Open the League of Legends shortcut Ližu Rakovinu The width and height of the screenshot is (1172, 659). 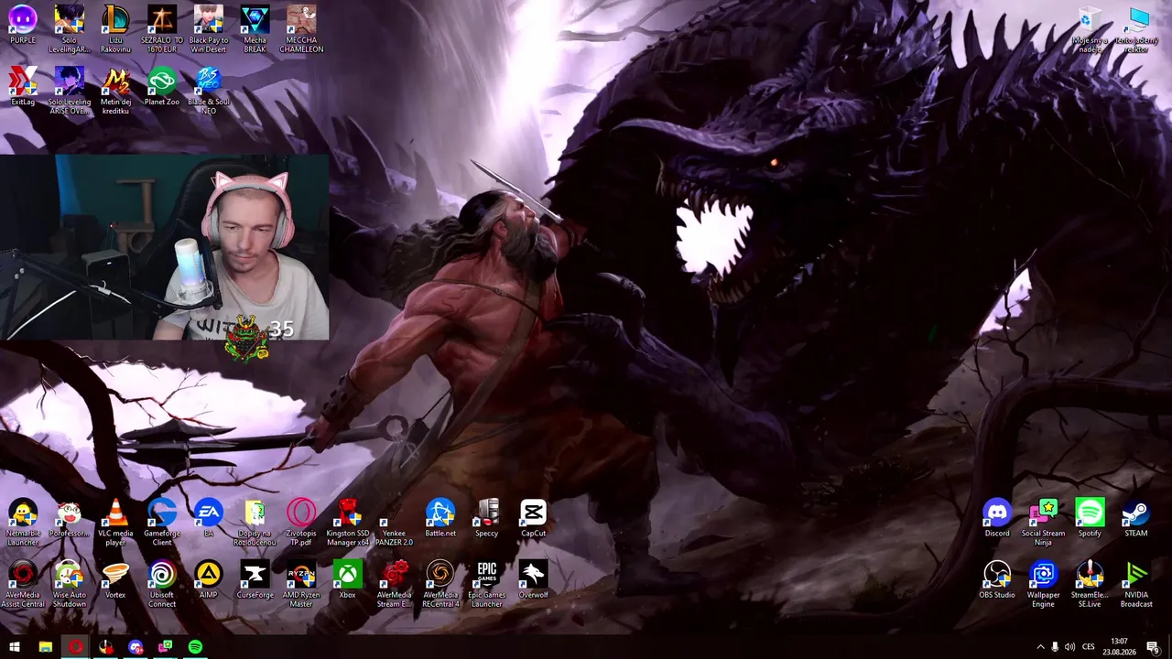[x=115, y=28]
